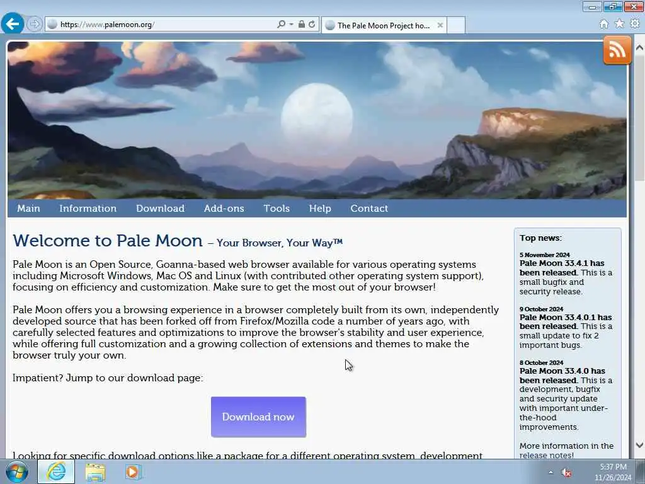
Task: Open the Tools navigation menu
Action: (x=277, y=208)
